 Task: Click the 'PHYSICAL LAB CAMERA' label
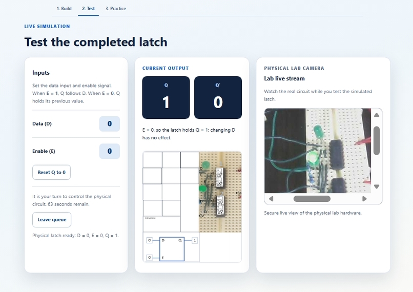[294, 68]
